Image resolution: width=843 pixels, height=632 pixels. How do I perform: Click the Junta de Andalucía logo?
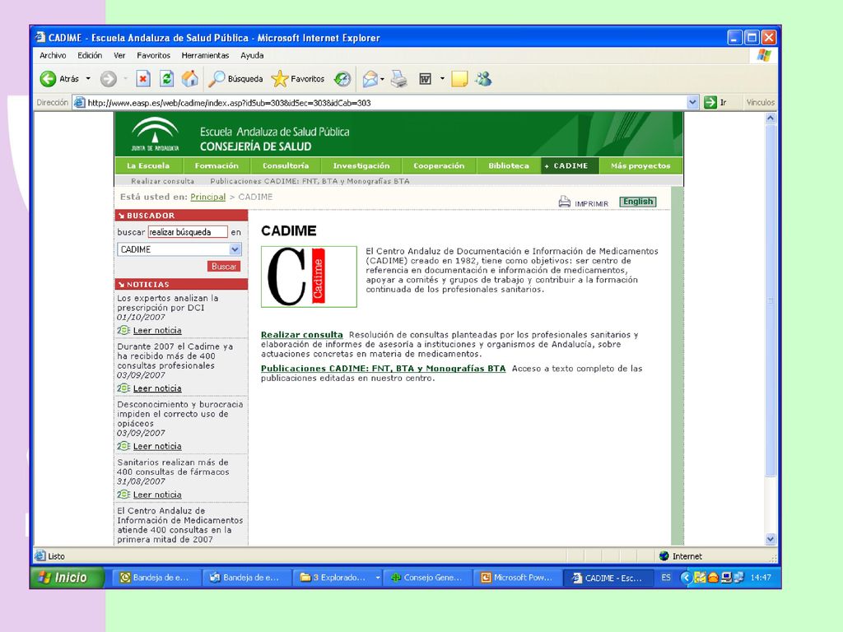156,134
